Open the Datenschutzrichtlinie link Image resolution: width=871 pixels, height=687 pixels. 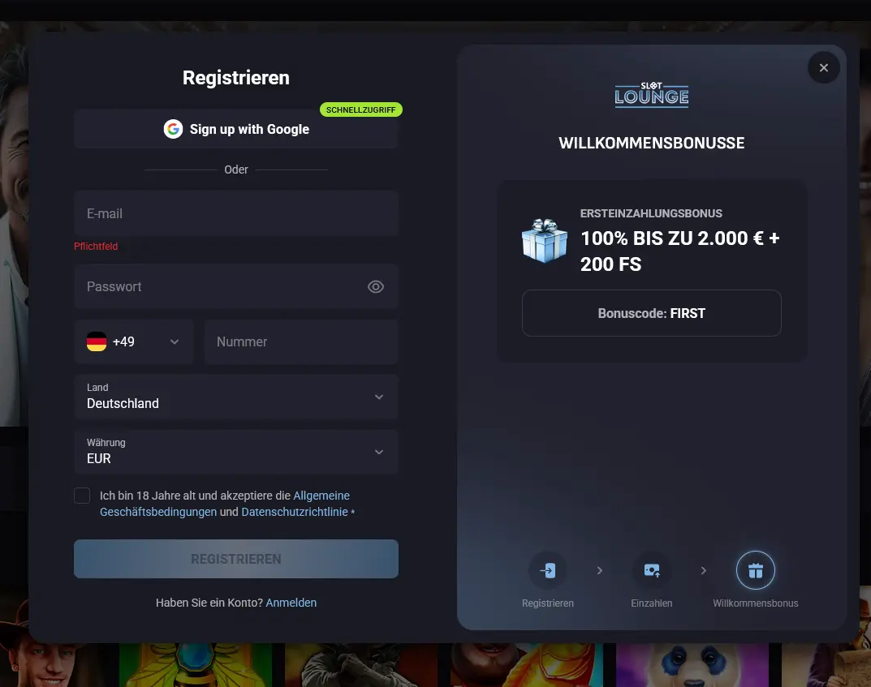click(x=295, y=512)
